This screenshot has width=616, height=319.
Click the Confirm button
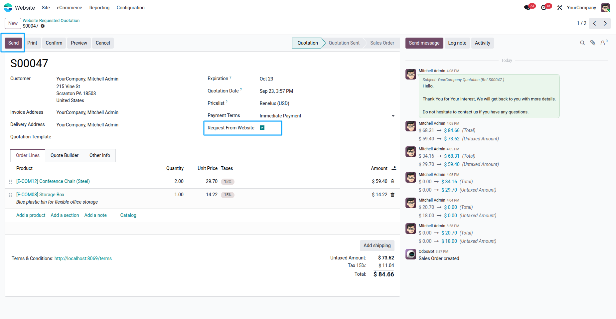point(54,43)
